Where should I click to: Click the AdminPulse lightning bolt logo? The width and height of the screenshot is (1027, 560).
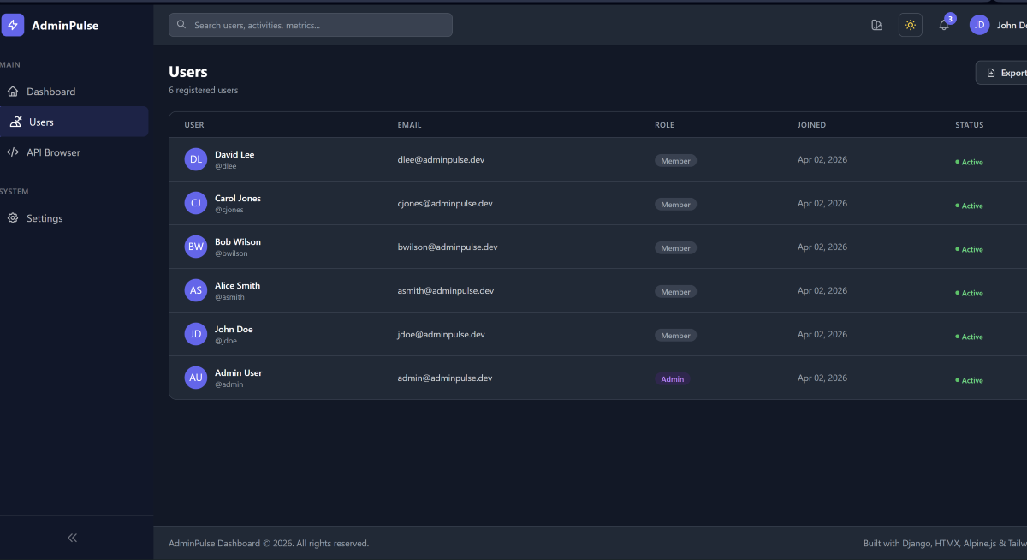(x=13, y=26)
